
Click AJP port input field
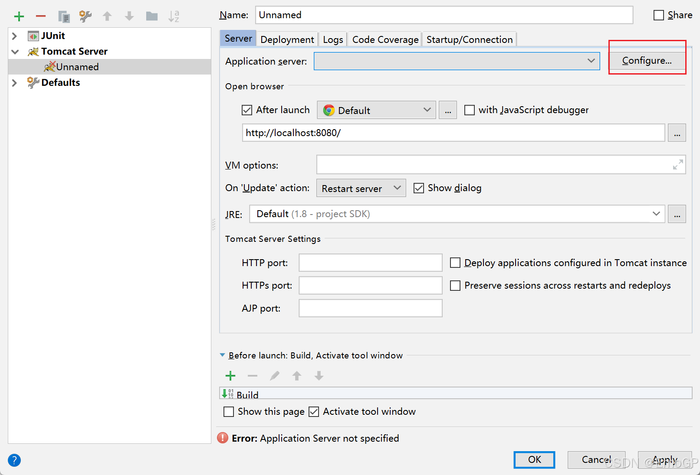(x=371, y=308)
